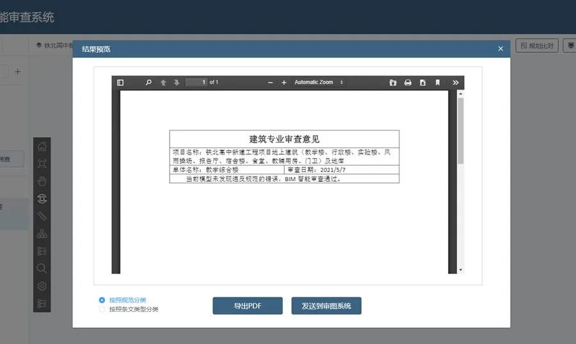Click the bookmark current view icon
This screenshot has width=576, height=344.
pos(438,82)
